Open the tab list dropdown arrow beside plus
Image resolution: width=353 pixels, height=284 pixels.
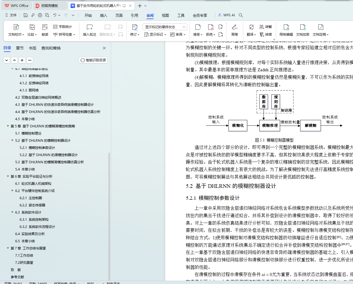click(x=146, y=6)
